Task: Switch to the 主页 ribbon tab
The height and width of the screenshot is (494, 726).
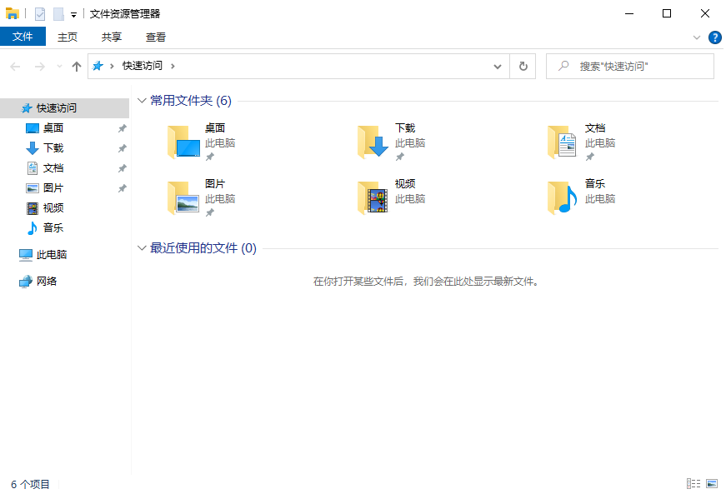Action: coord(68,37)
